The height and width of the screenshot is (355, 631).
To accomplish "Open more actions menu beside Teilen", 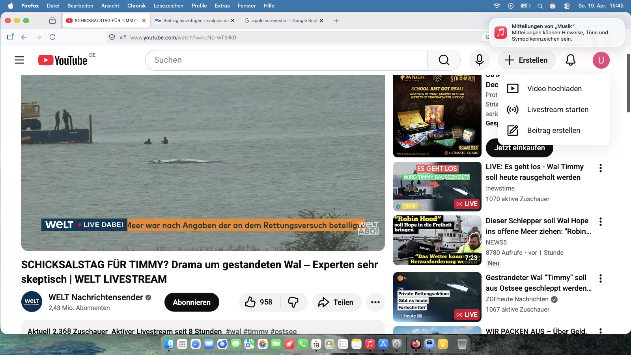I will pyautogui.click(x=375, y=302).
